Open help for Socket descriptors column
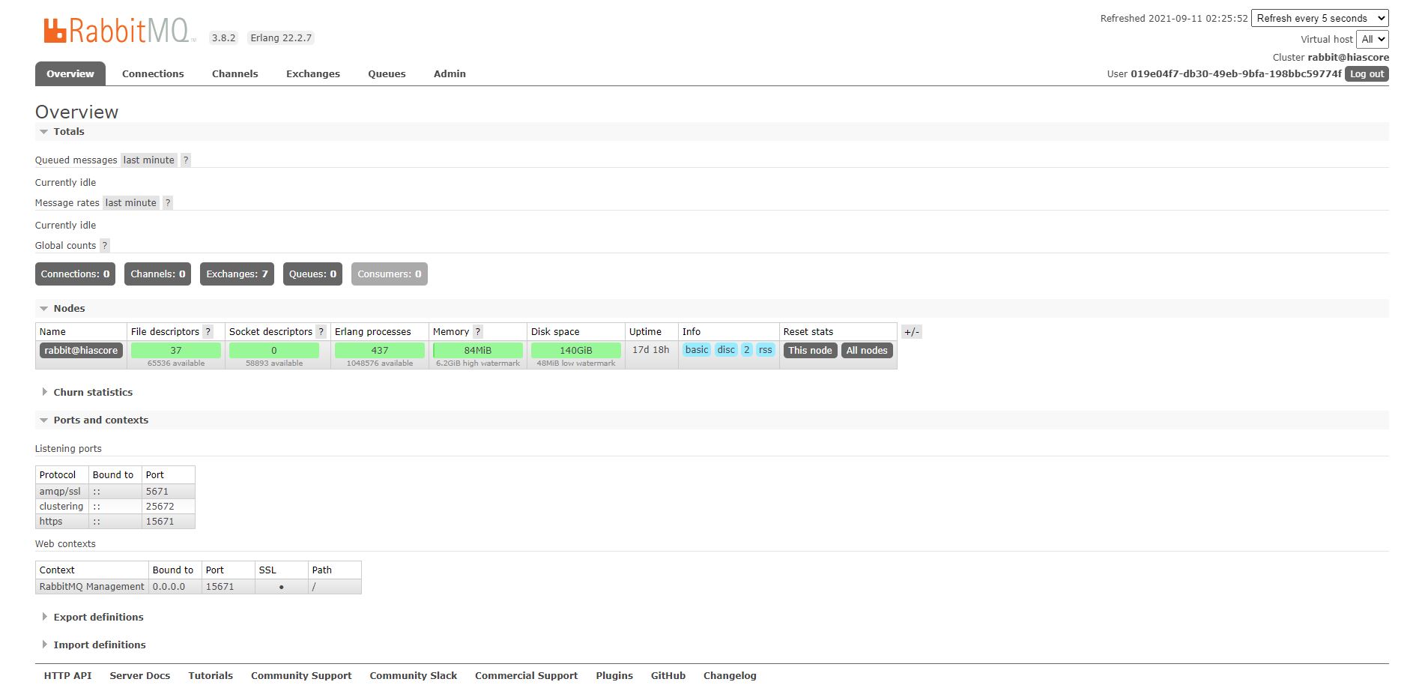This screenshot has width=1425, height=694. pyautogui.click(x=321, y=331)
